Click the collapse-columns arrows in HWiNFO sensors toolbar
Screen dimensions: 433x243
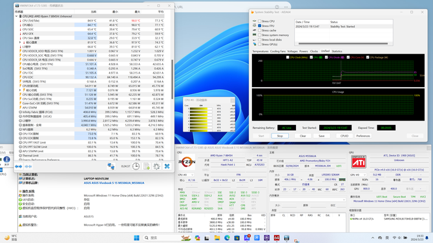tap(28, 166)
